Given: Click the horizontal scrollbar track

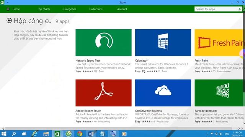Looking at the screenshot, I should click(118, 129).
